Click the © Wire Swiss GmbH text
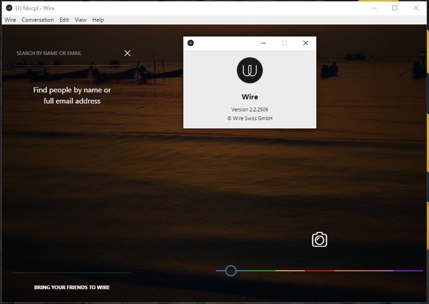 click(x=250, y=118)
